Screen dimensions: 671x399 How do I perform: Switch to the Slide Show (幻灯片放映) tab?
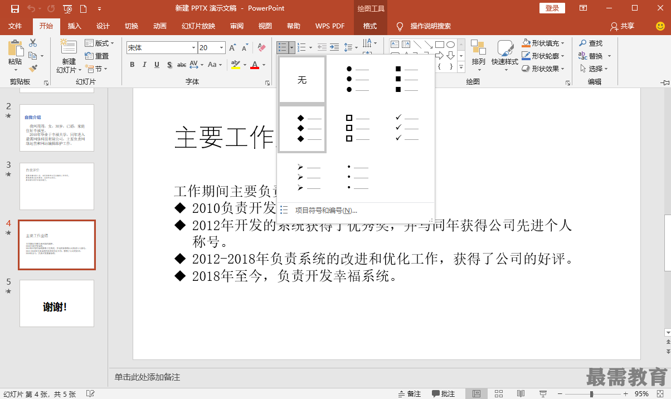tap(198, 26)
